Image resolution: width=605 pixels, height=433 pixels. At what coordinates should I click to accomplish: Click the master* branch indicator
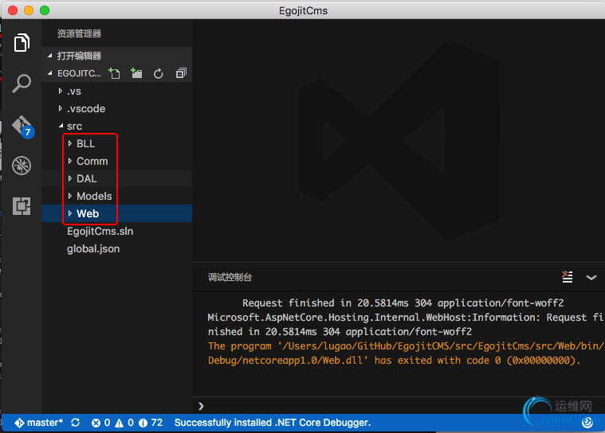click(38, 423)
